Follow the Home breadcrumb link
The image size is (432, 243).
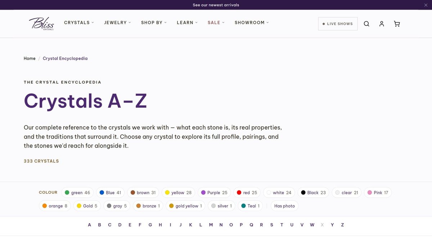(30, 58)
